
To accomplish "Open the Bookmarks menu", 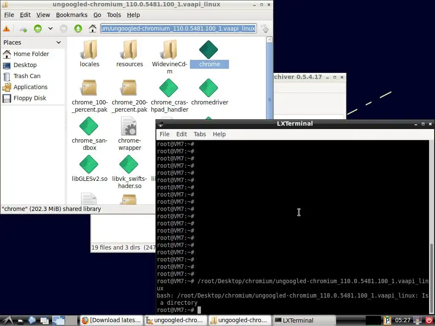I will click(71, 15).
